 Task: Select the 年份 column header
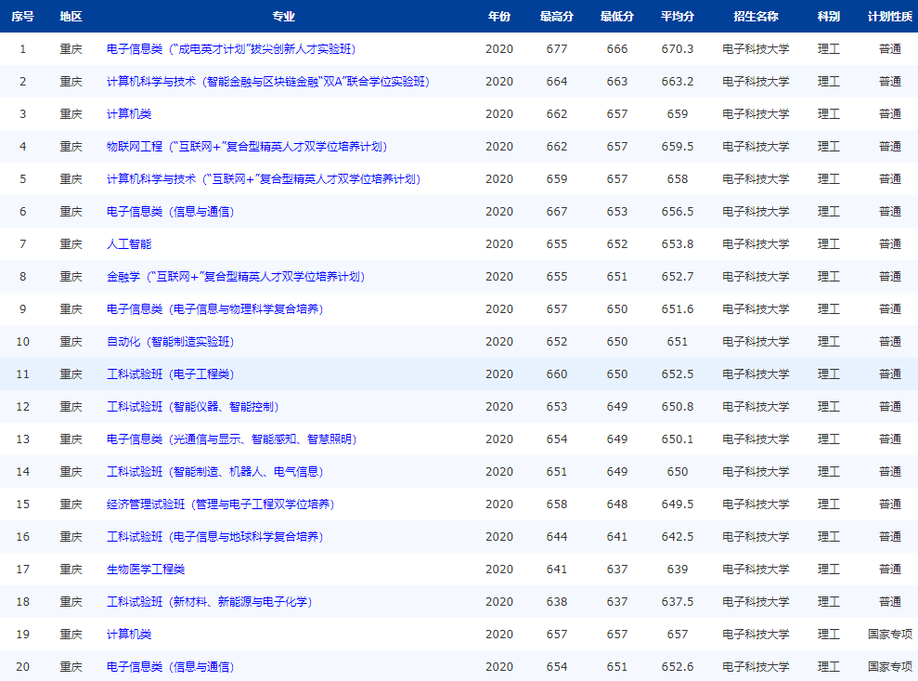[499, 15]
